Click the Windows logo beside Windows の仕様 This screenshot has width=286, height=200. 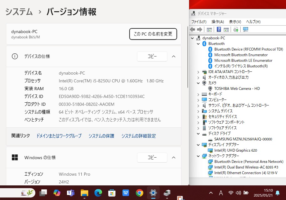[x=15, y=158]
